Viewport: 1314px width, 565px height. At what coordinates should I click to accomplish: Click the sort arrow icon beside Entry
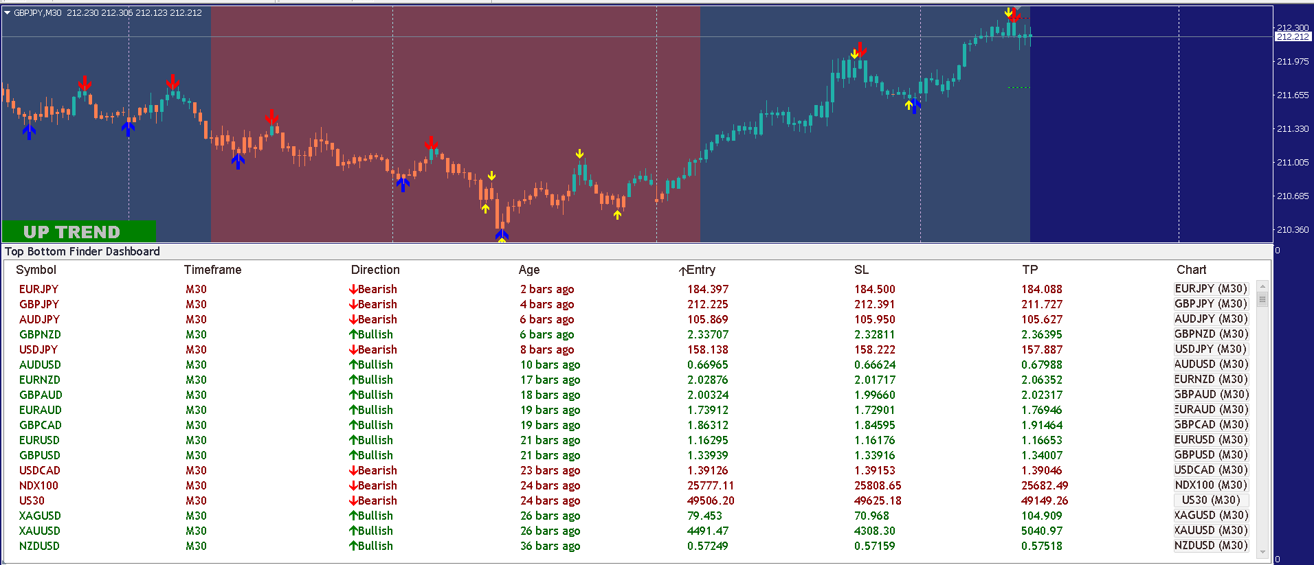pos(682,270)
